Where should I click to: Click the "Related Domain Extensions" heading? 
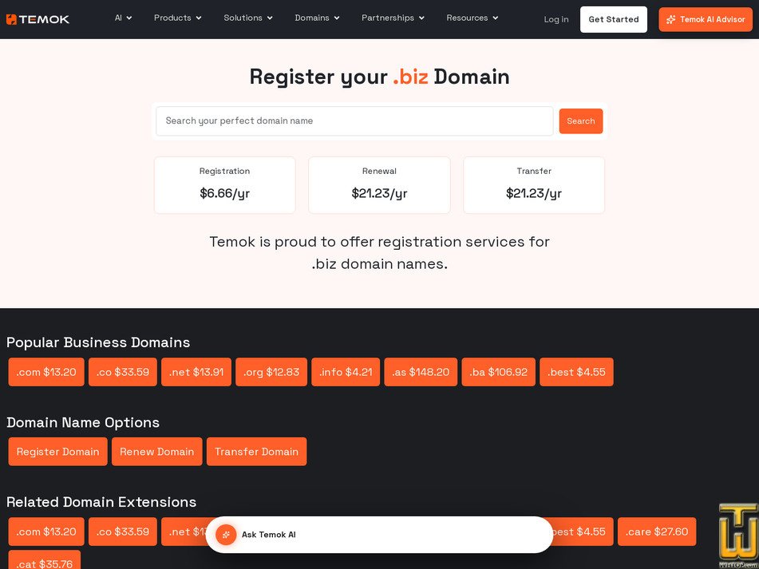tap(101, 502)
